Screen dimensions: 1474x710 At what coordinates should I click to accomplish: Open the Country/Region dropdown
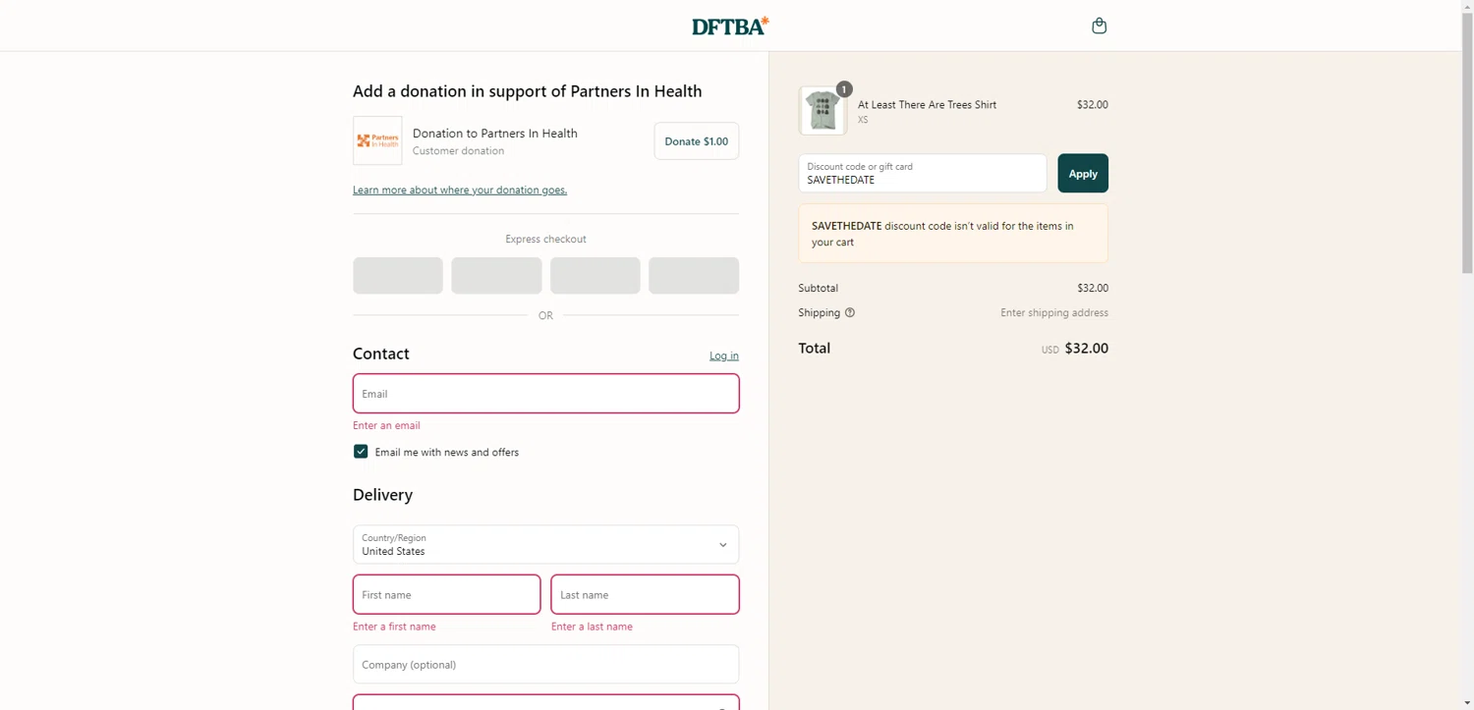(545, 544)
